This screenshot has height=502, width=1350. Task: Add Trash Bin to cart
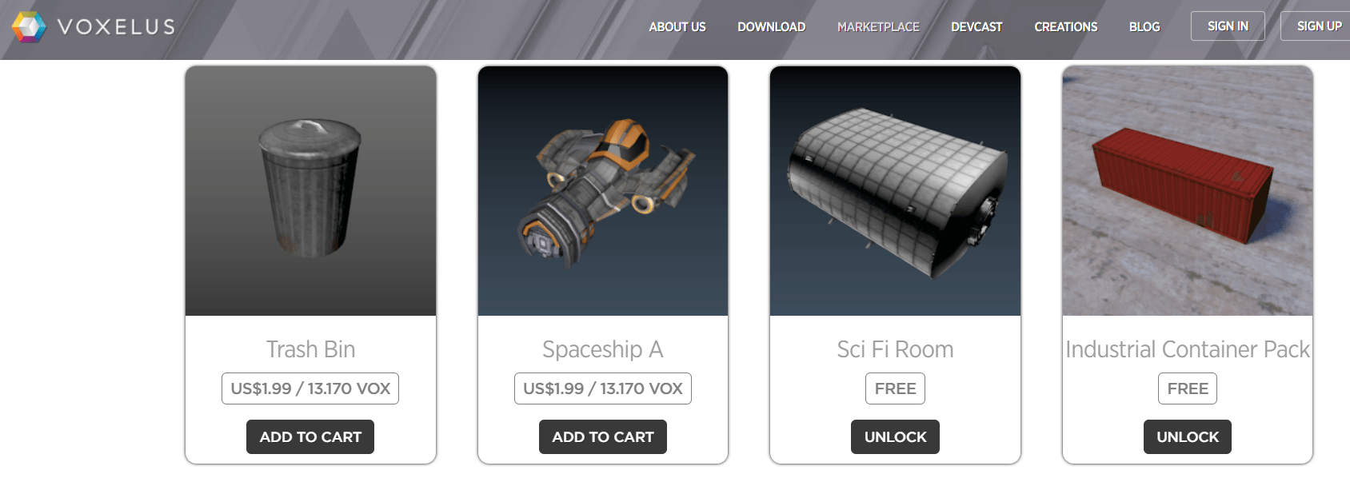click(310, 437)
